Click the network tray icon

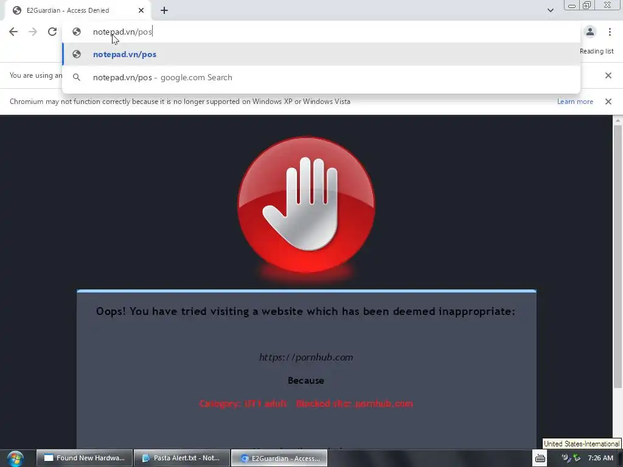(x=577, y=458)
